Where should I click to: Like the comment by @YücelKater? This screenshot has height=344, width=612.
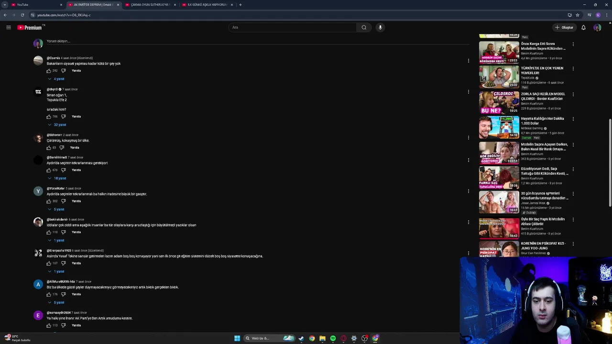click(x=49, y=201)
